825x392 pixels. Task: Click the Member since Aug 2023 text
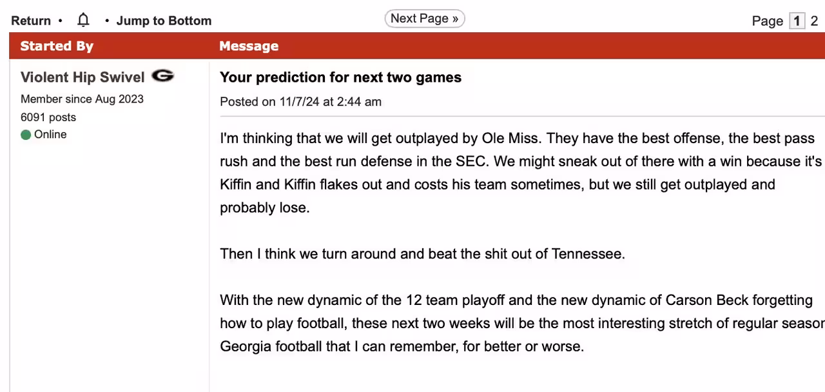click(x=82, y=99)
